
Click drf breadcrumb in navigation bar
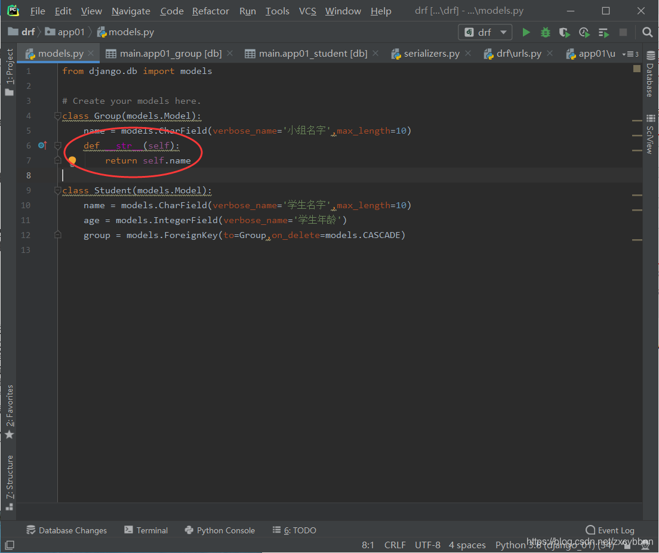[22, 32]
